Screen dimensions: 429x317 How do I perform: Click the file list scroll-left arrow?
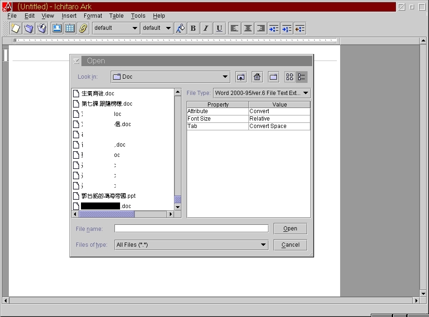pos(75,214)
